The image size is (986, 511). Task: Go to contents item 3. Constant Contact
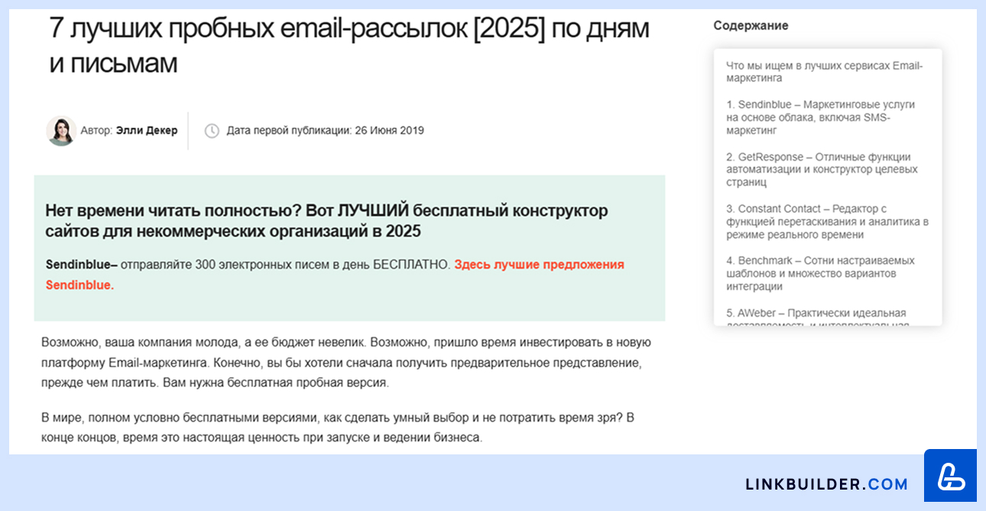827,222
